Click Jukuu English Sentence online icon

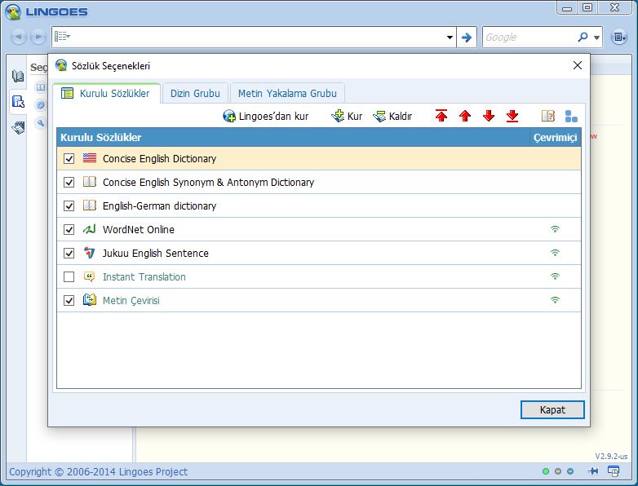[x=555, y=253]
